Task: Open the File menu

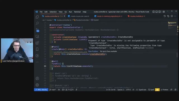Action: [41, 12]
